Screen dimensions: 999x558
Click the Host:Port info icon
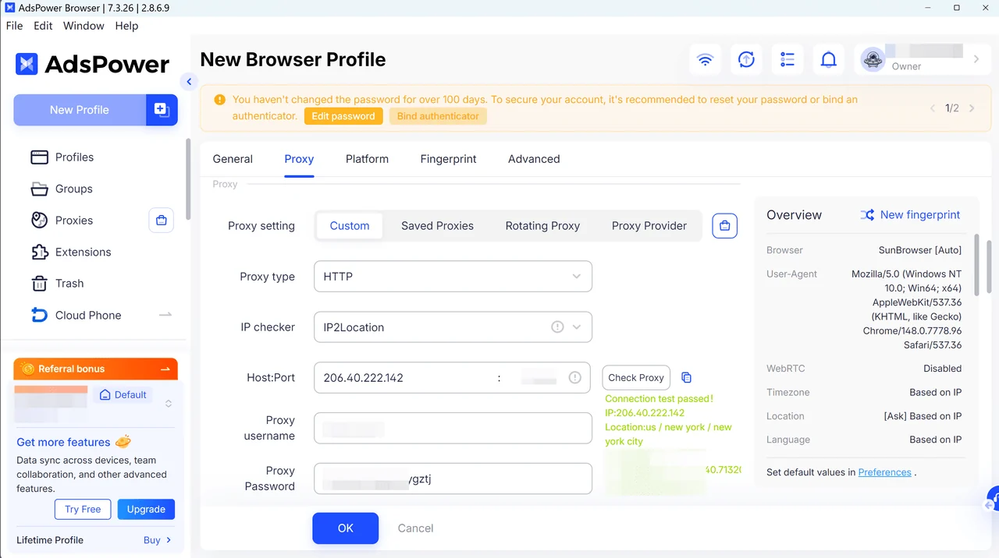(574, 377)
